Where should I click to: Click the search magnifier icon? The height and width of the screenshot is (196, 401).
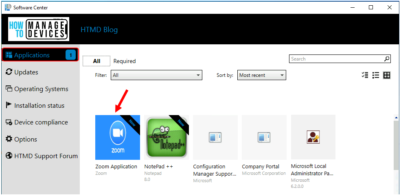point(387,59)
